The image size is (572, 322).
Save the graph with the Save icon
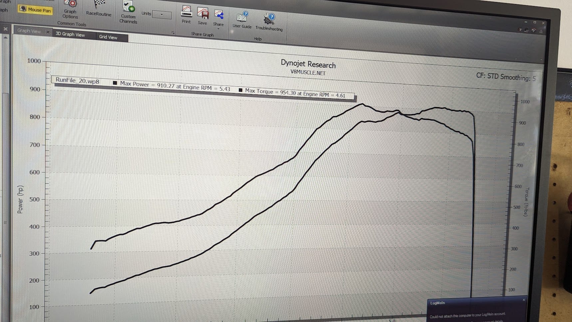[202, 16]
